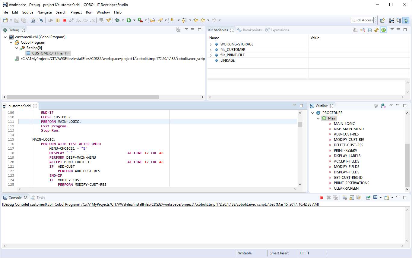The height and width of the screenshot is (258, 412).
Task: Toggle the highlighted refresh button in Variables toolbar
Action: (x=384, y=30)
